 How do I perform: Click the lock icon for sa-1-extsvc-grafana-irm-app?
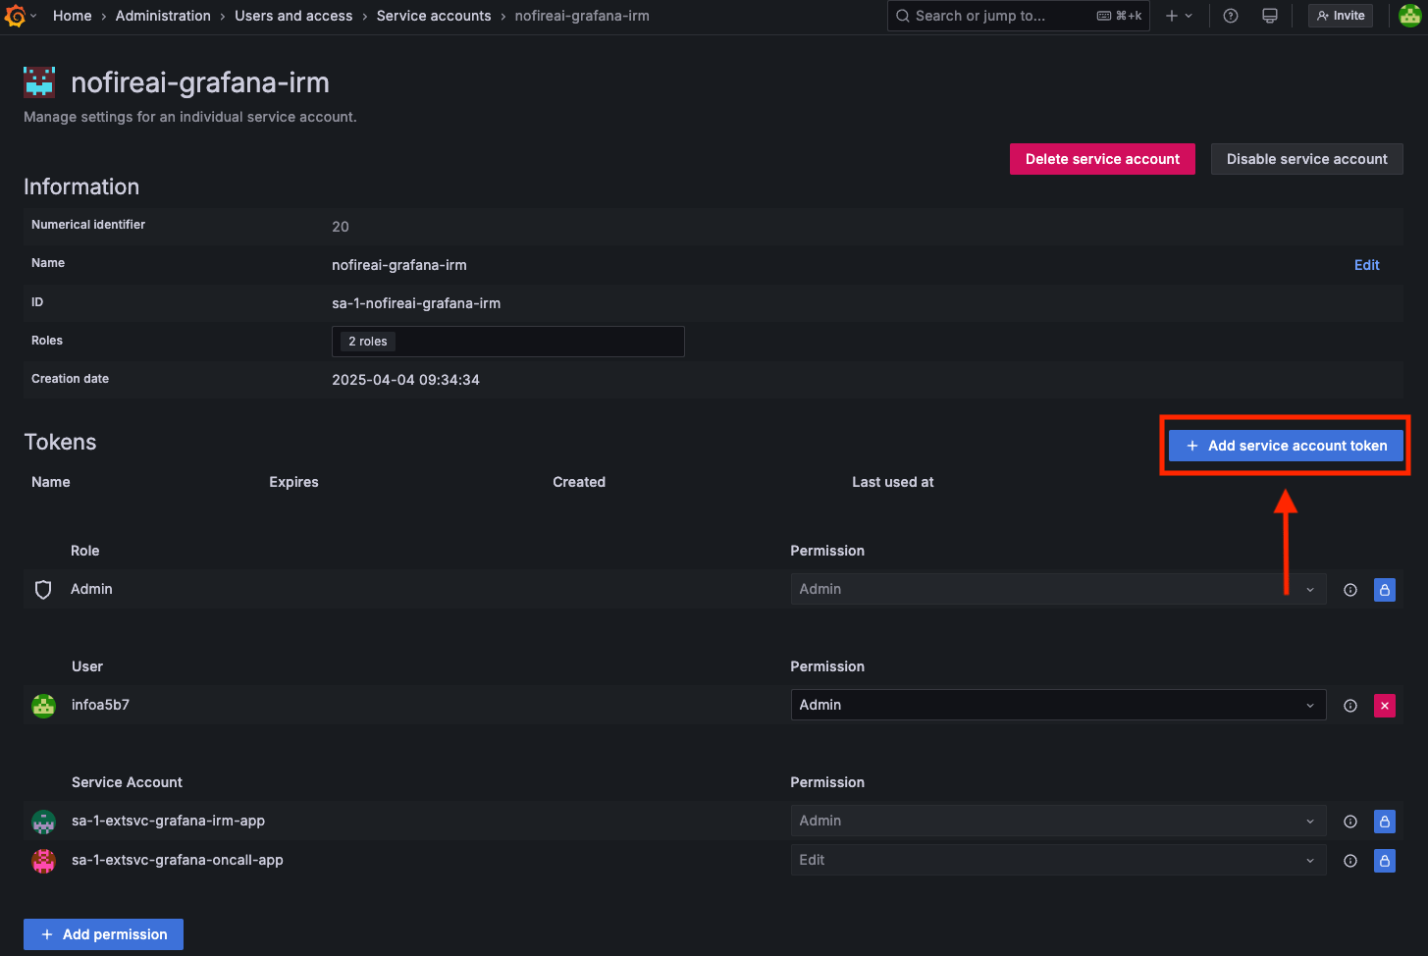coord(1385,822)
